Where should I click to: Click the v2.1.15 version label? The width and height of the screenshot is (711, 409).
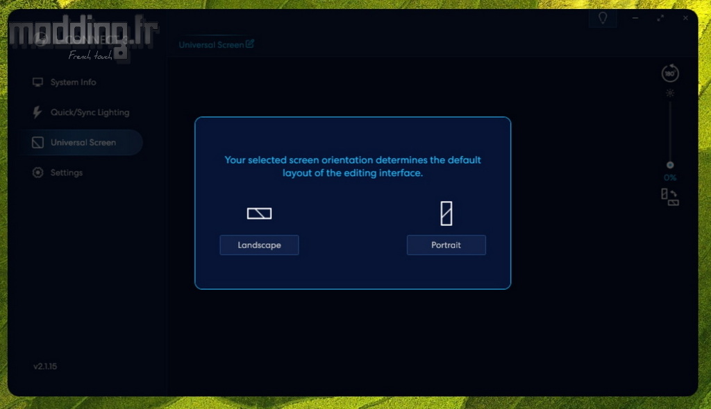coord(45,366)
